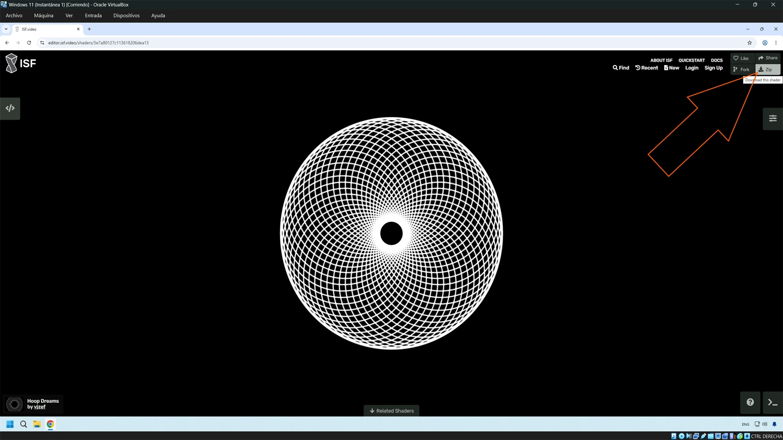This screenshot has height=440, width=783.
Task: Open the console terminal panel
Action: click(773, 402)
